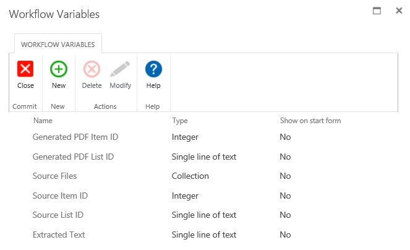Select the Generated PDF Item ID variable
The height and width of the screenshot is (250, 410).
coord(75,137)
